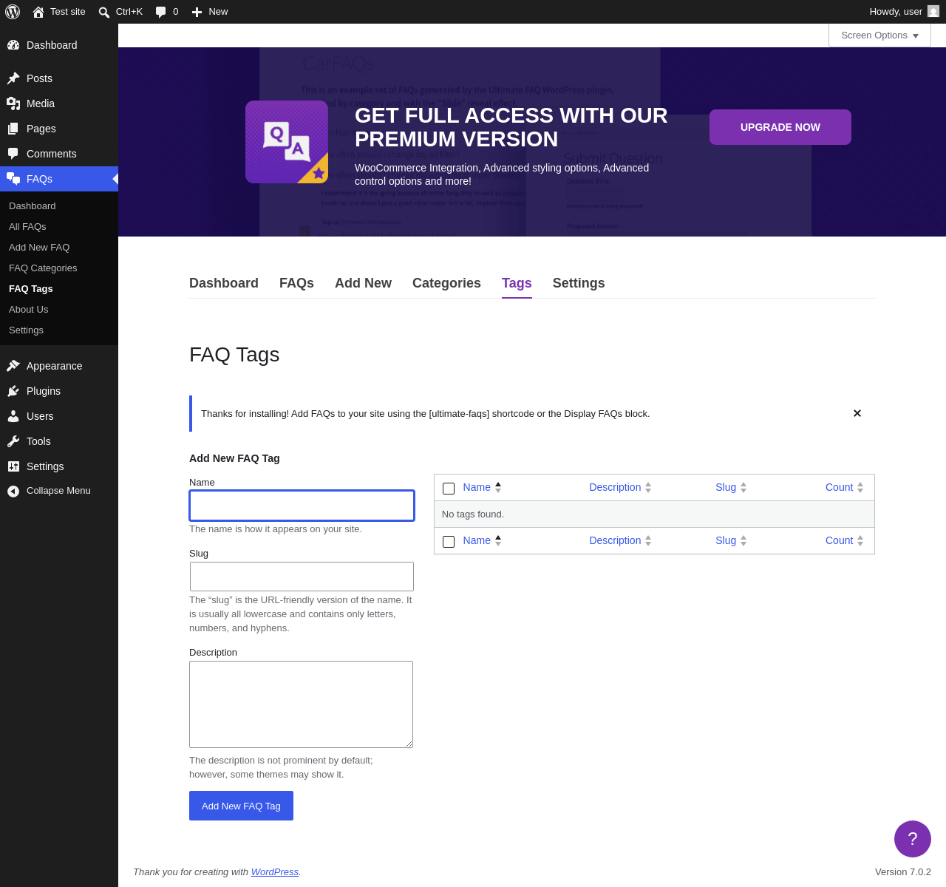Image resolution: width=946 pixels, height=887 pixels.
Task: Dismiss the Thanks for installing notice
Action: tap(857, 413)
